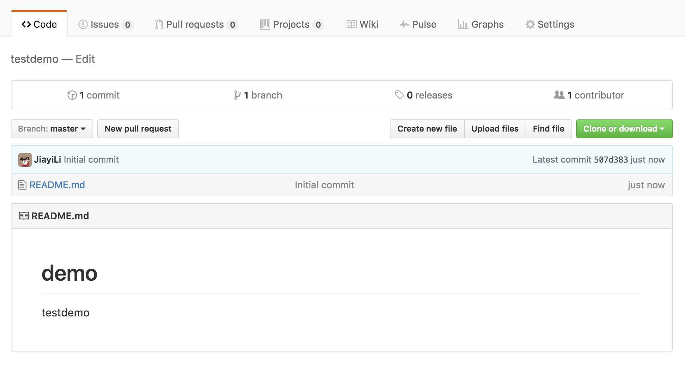This screenshot has width=685, height=365.
Task: Click the Settings gear icon
Action: click(x=530, y=24)
